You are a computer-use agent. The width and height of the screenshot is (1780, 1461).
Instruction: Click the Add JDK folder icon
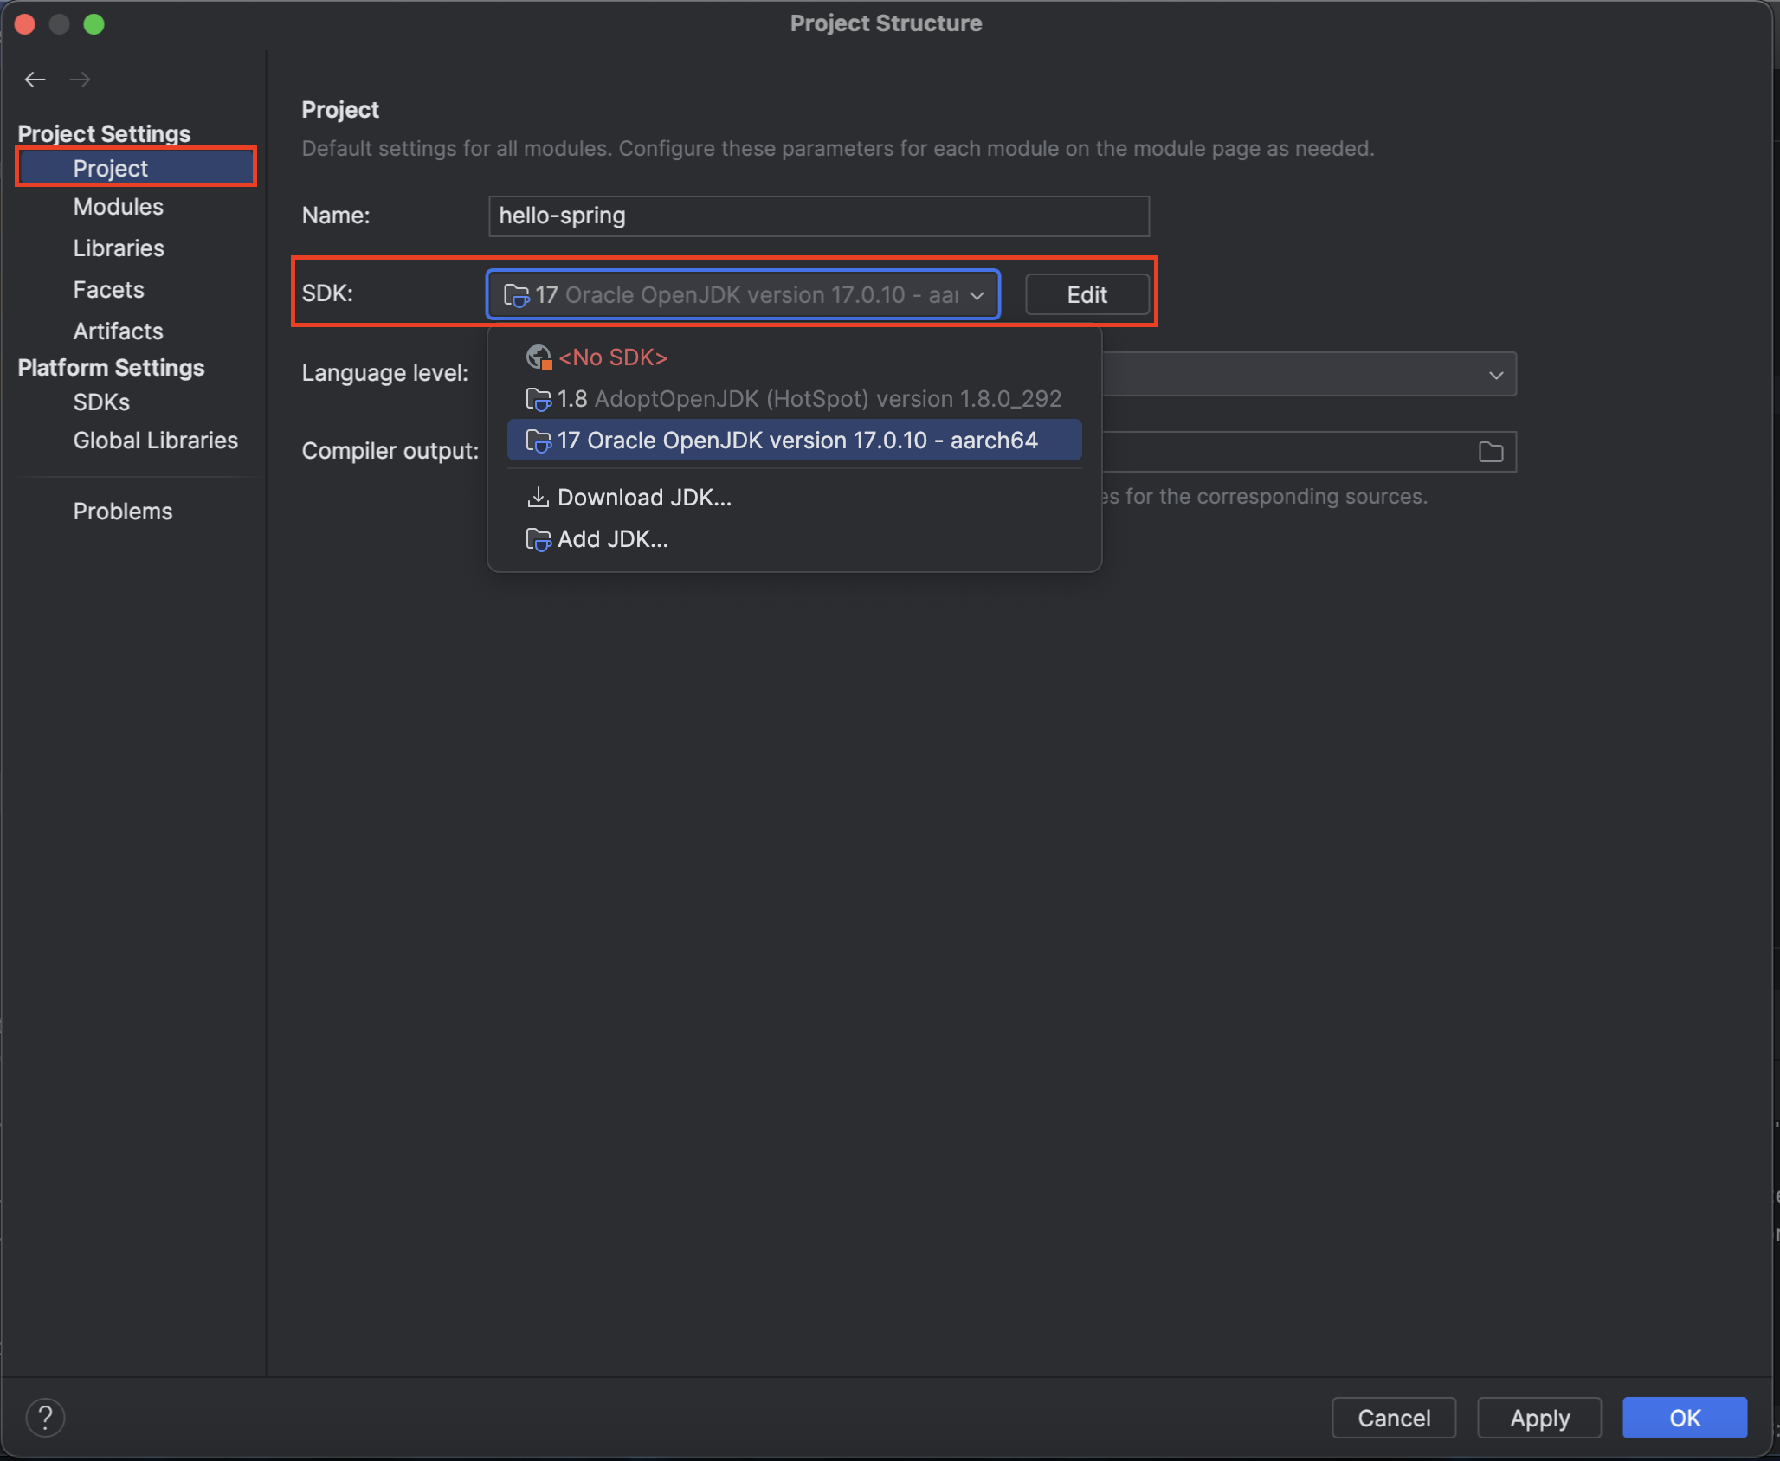coord(538,539)
